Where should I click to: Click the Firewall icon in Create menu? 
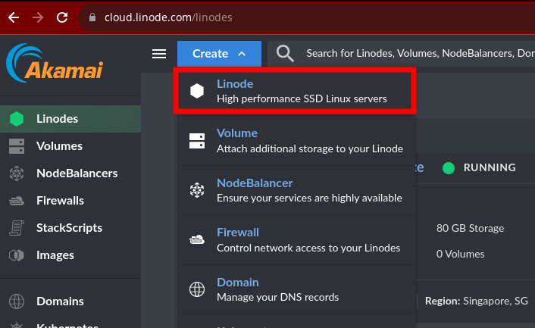[197, 240]
